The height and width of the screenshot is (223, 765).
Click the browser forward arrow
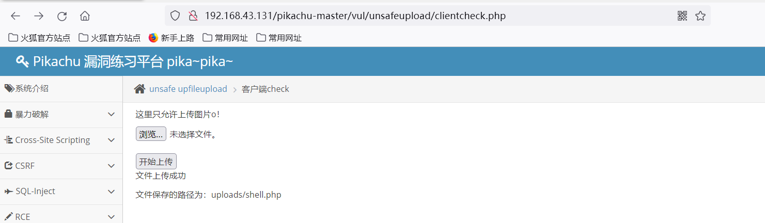[x=39, y=16]
